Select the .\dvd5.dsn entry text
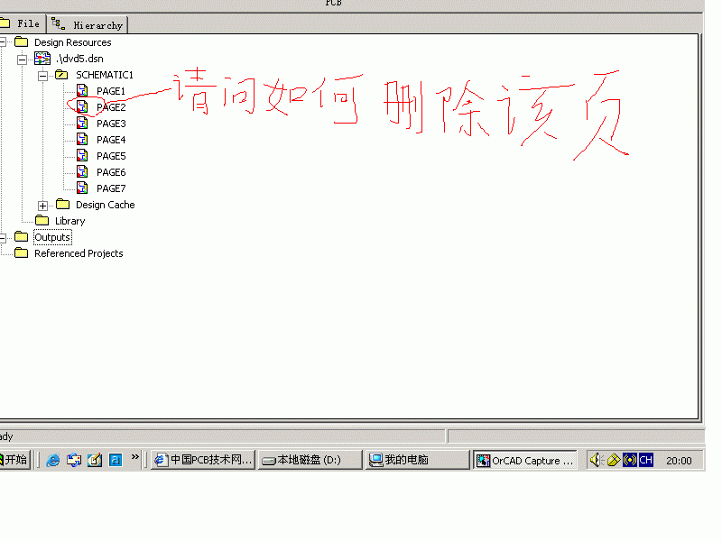This screenshot has height=541, width=722. (x=79, y=59)
